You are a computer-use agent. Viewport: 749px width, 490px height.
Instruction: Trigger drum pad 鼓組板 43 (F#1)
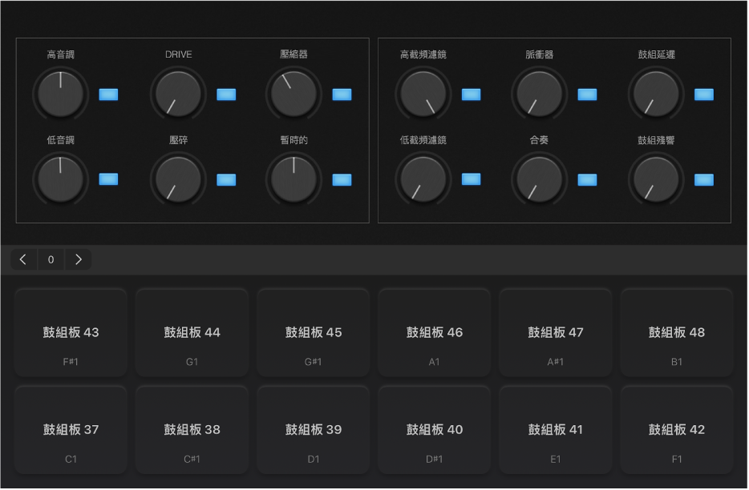(x=71, y=332)
